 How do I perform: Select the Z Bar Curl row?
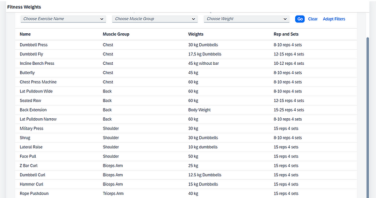[x=186, y=166]
